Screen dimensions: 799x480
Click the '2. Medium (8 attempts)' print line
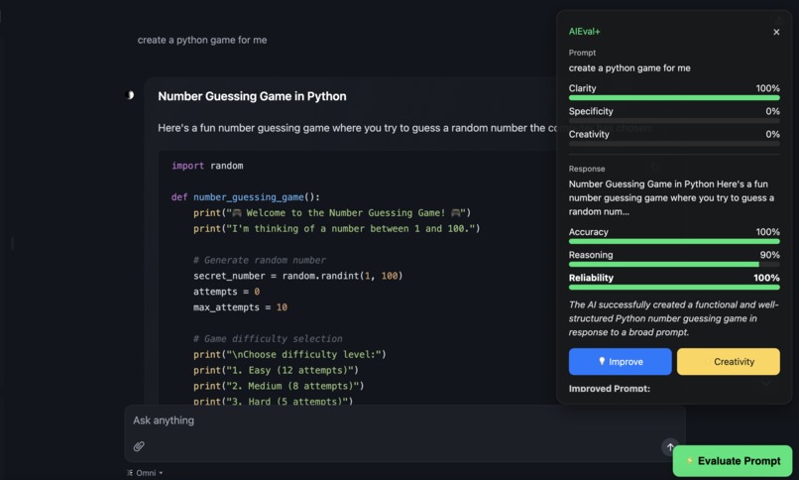pos(279,386)
